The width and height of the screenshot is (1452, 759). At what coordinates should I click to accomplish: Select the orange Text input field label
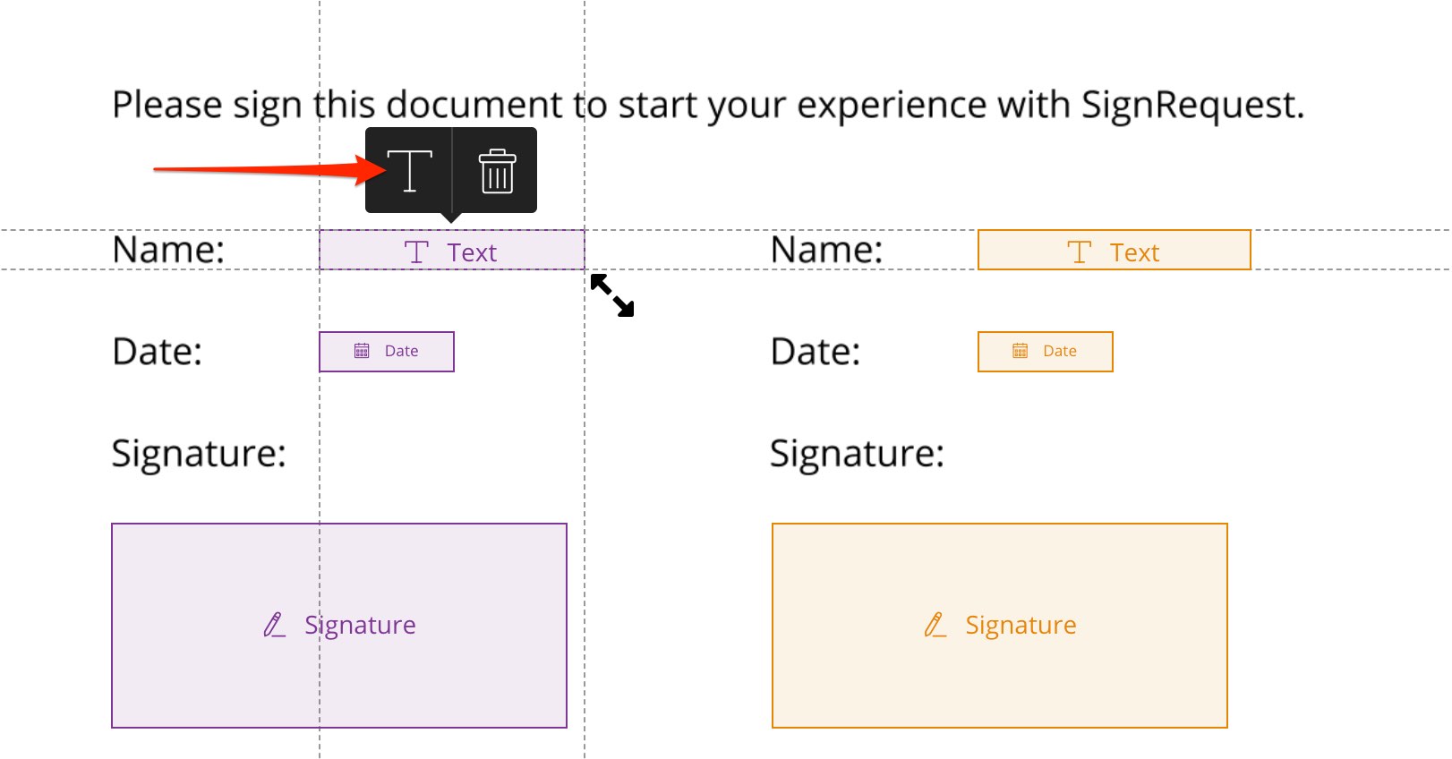coord(1134,253)
